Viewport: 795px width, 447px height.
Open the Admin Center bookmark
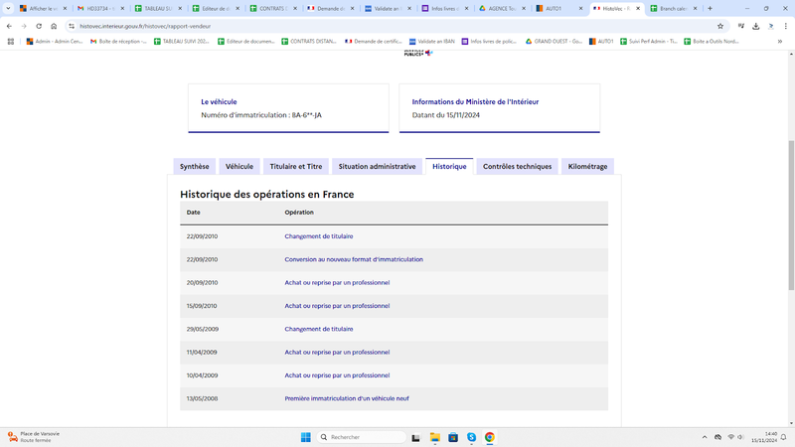(x=55, y=42)
